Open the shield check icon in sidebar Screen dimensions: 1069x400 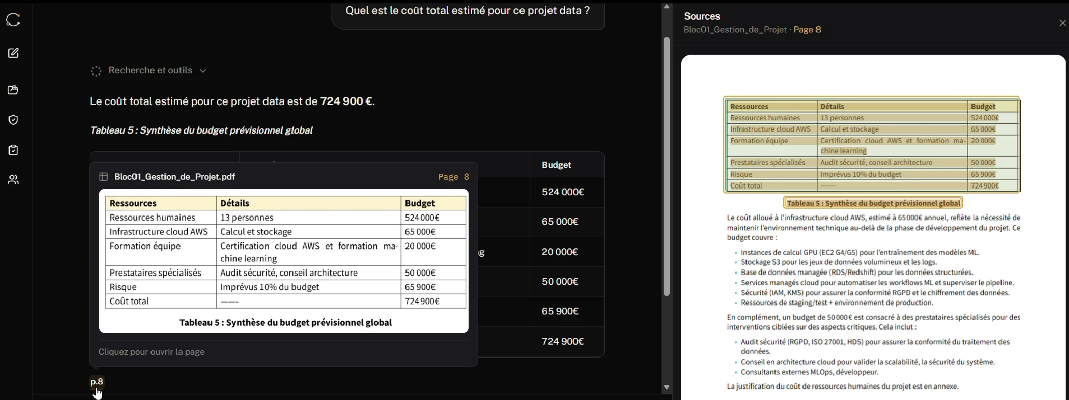click(13, 120)
